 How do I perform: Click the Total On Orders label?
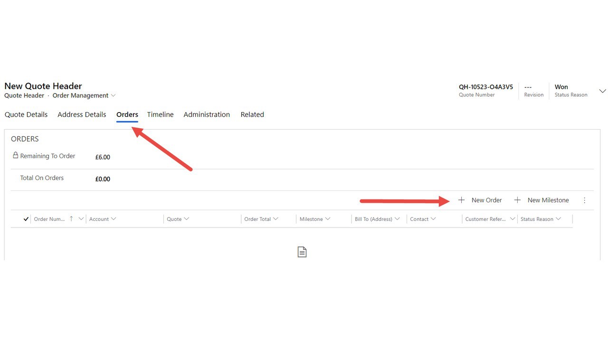click(x=42, y=178)
